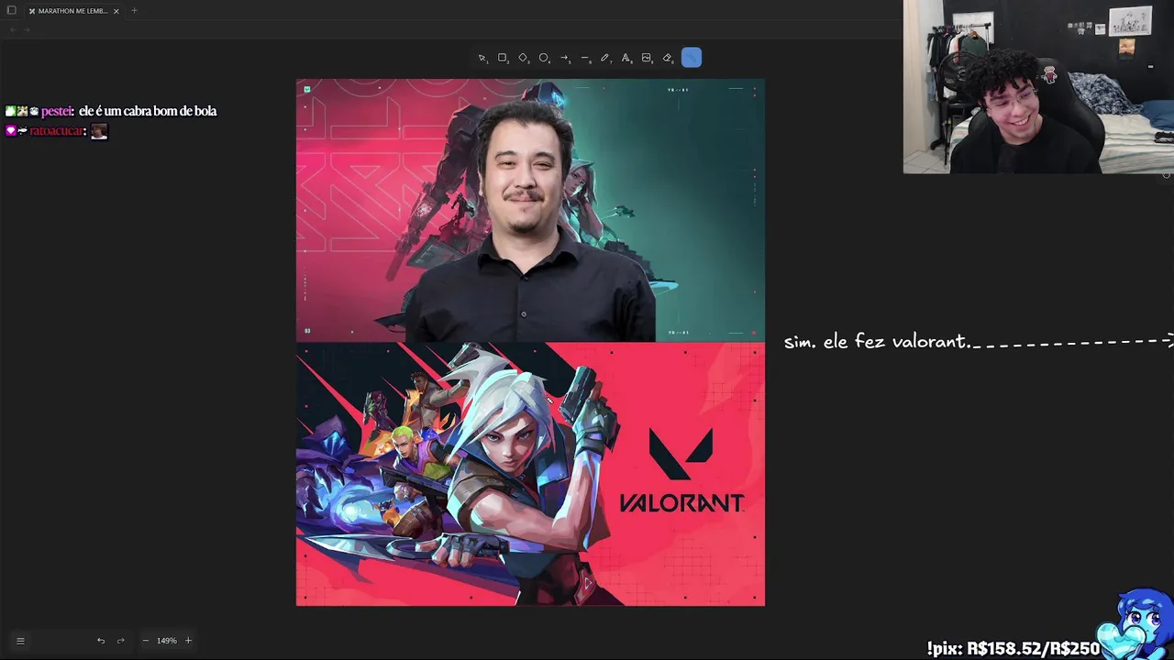Select the Valorant logo artwork image
This screenshot has height=660, width=1174.
pyautogui.click(x=530, y=474)
